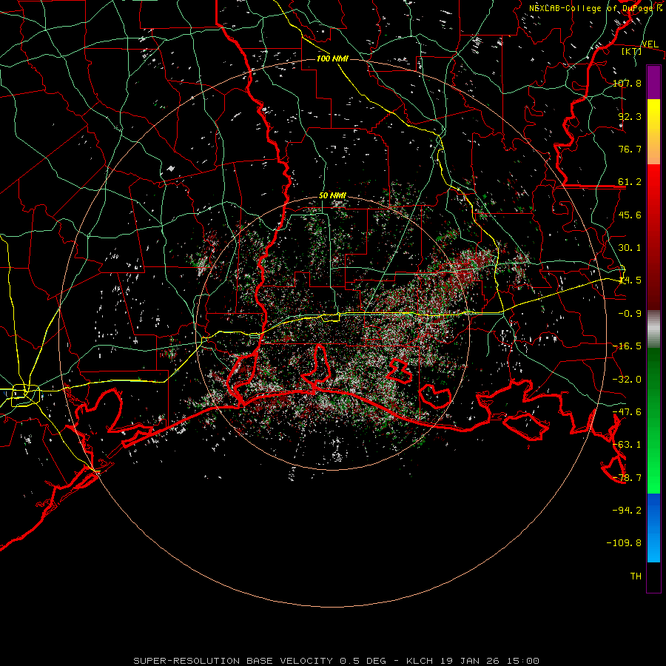Select the [KT] units label
This screenshot has height=666, width=666.
tap(632, 51)
